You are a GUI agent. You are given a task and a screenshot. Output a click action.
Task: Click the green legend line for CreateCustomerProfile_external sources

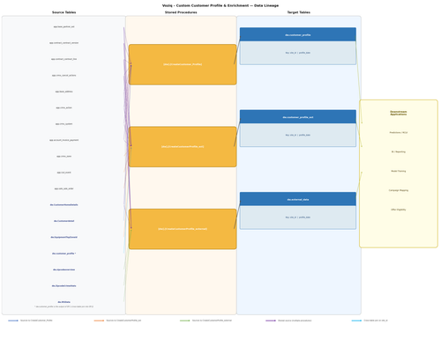pos(185,321)
